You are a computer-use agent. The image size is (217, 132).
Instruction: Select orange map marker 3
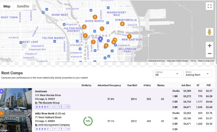click(x=106, y=46)
